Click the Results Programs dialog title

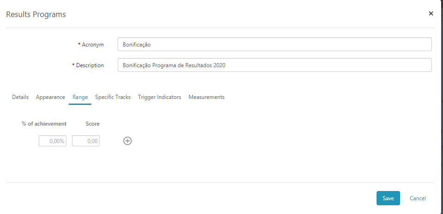[36, 14]
